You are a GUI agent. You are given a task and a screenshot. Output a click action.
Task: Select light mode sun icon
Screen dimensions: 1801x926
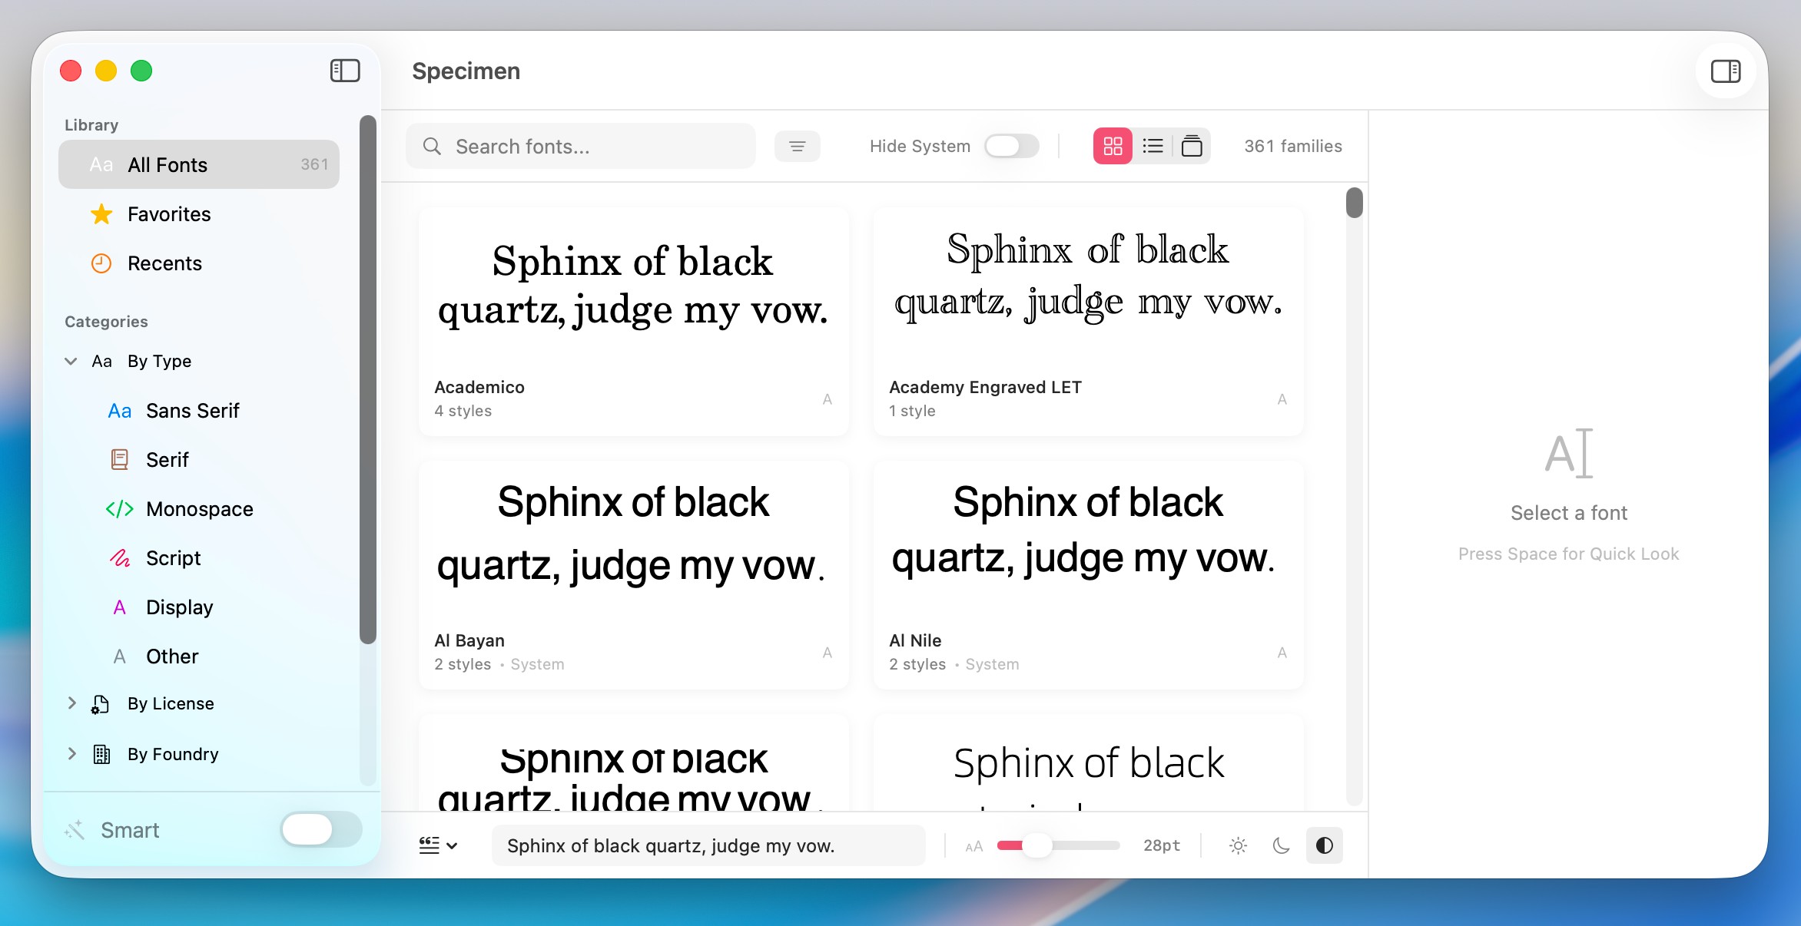[x=1238, y=845]
